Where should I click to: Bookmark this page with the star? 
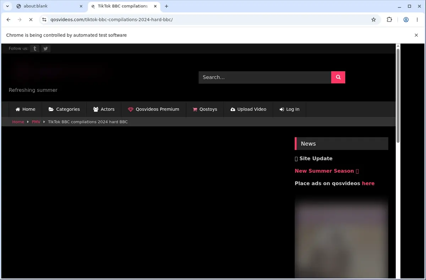(x=373, y=20)
